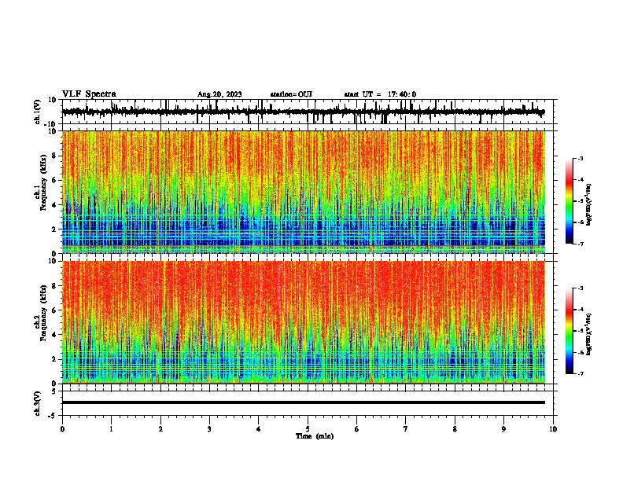Click the '4' tick on the time axis
The image size is (623, 481).
(259, 429)
